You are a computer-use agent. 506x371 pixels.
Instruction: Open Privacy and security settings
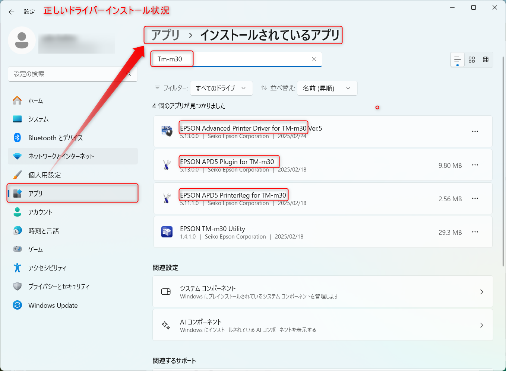click(x=73, y=287)
